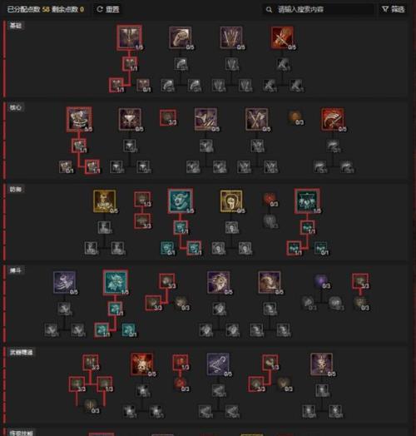Click the unallocated 0/3 orange passive in 核心 row
This screenshot has width=416, height=436.
click(x=295, y=117)
